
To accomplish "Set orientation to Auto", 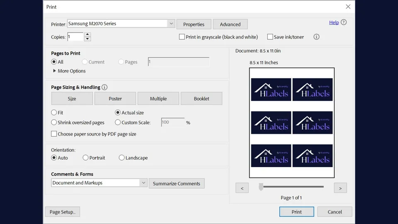I will 54,158.
